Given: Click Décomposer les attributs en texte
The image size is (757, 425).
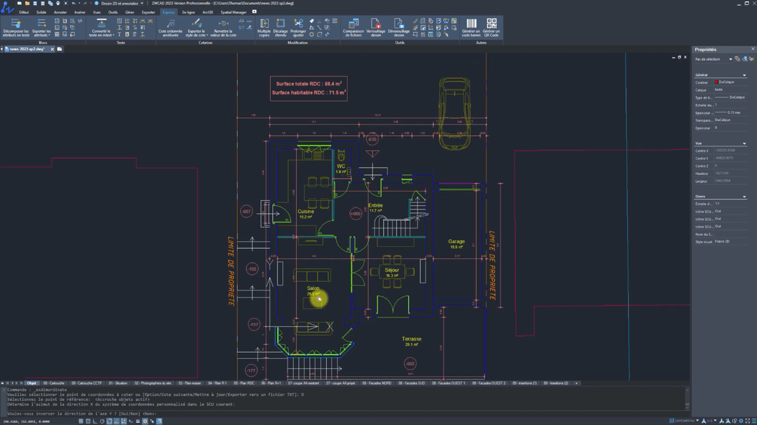Looking at the screenshot, I should click(x=16, y=28).
